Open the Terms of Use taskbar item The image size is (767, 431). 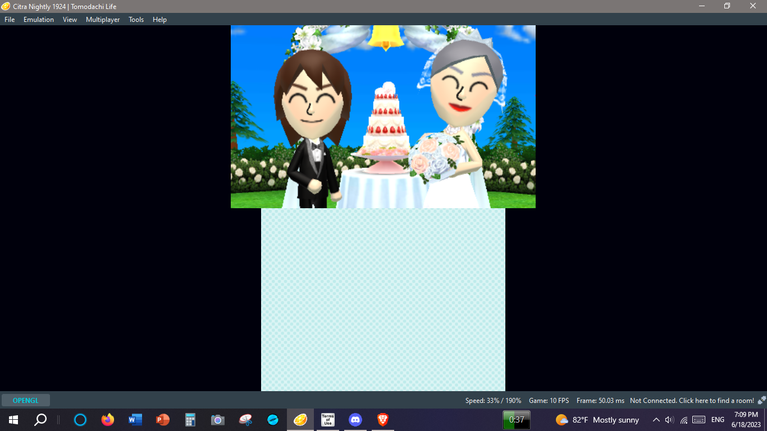tap(328, 420)
